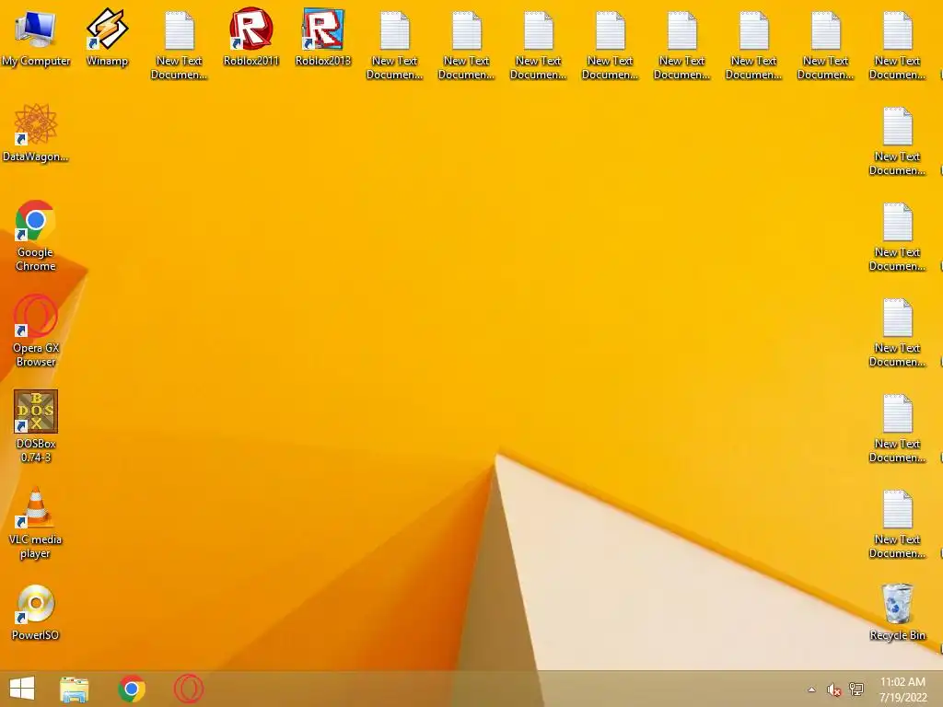Launch Chrome from the taskbar
943x707 pixels.
[132, 689]
